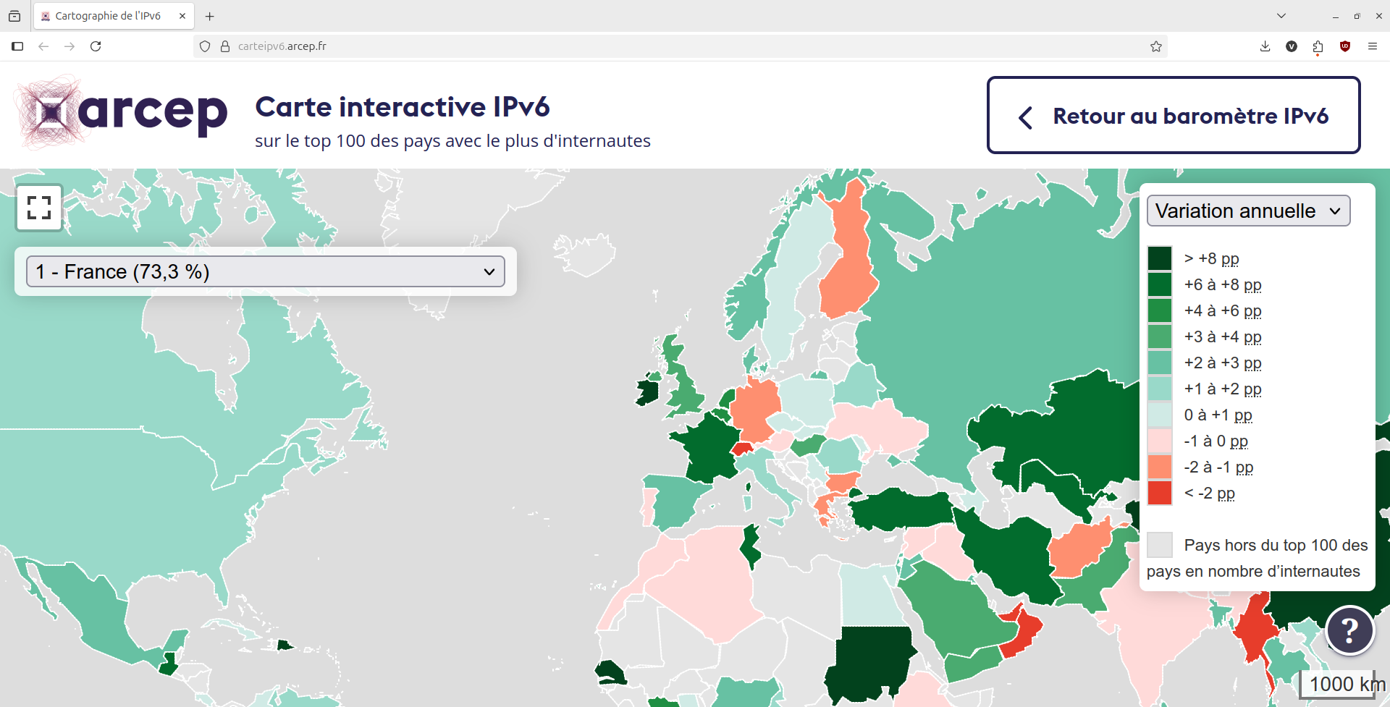Open the downloads icon in the toolbar
The width and height of the screenshot is (1390, 707).
(1264, 46)
